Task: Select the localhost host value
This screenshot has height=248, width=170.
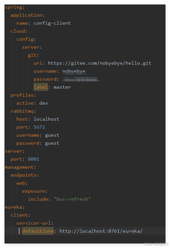Action: [46, 119]
